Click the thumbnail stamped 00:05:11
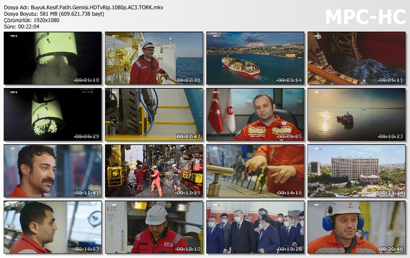Image resolution: width=410 pixels, height=258 pixels. [357, 58]
